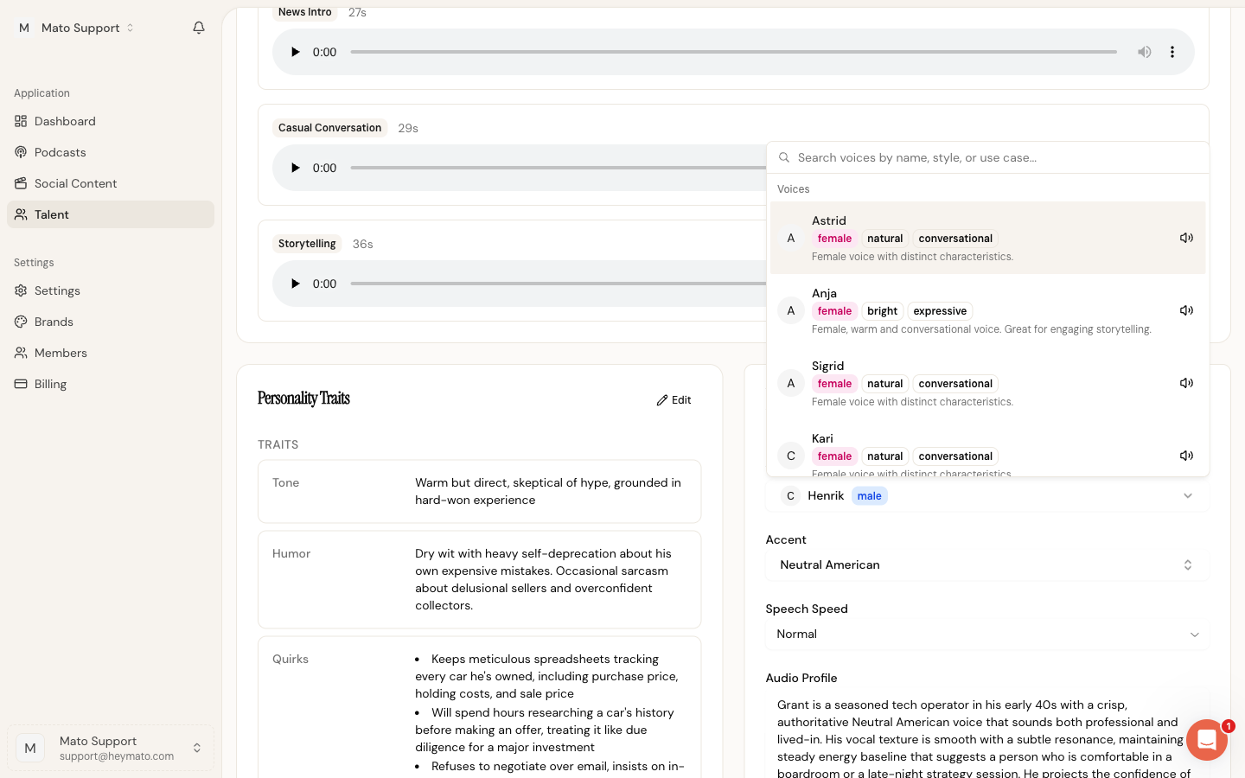1245x778 pixels.
Task: Expand the Mato Support workspace switcher
Action: pyautogui.click(x=76, y=28)
